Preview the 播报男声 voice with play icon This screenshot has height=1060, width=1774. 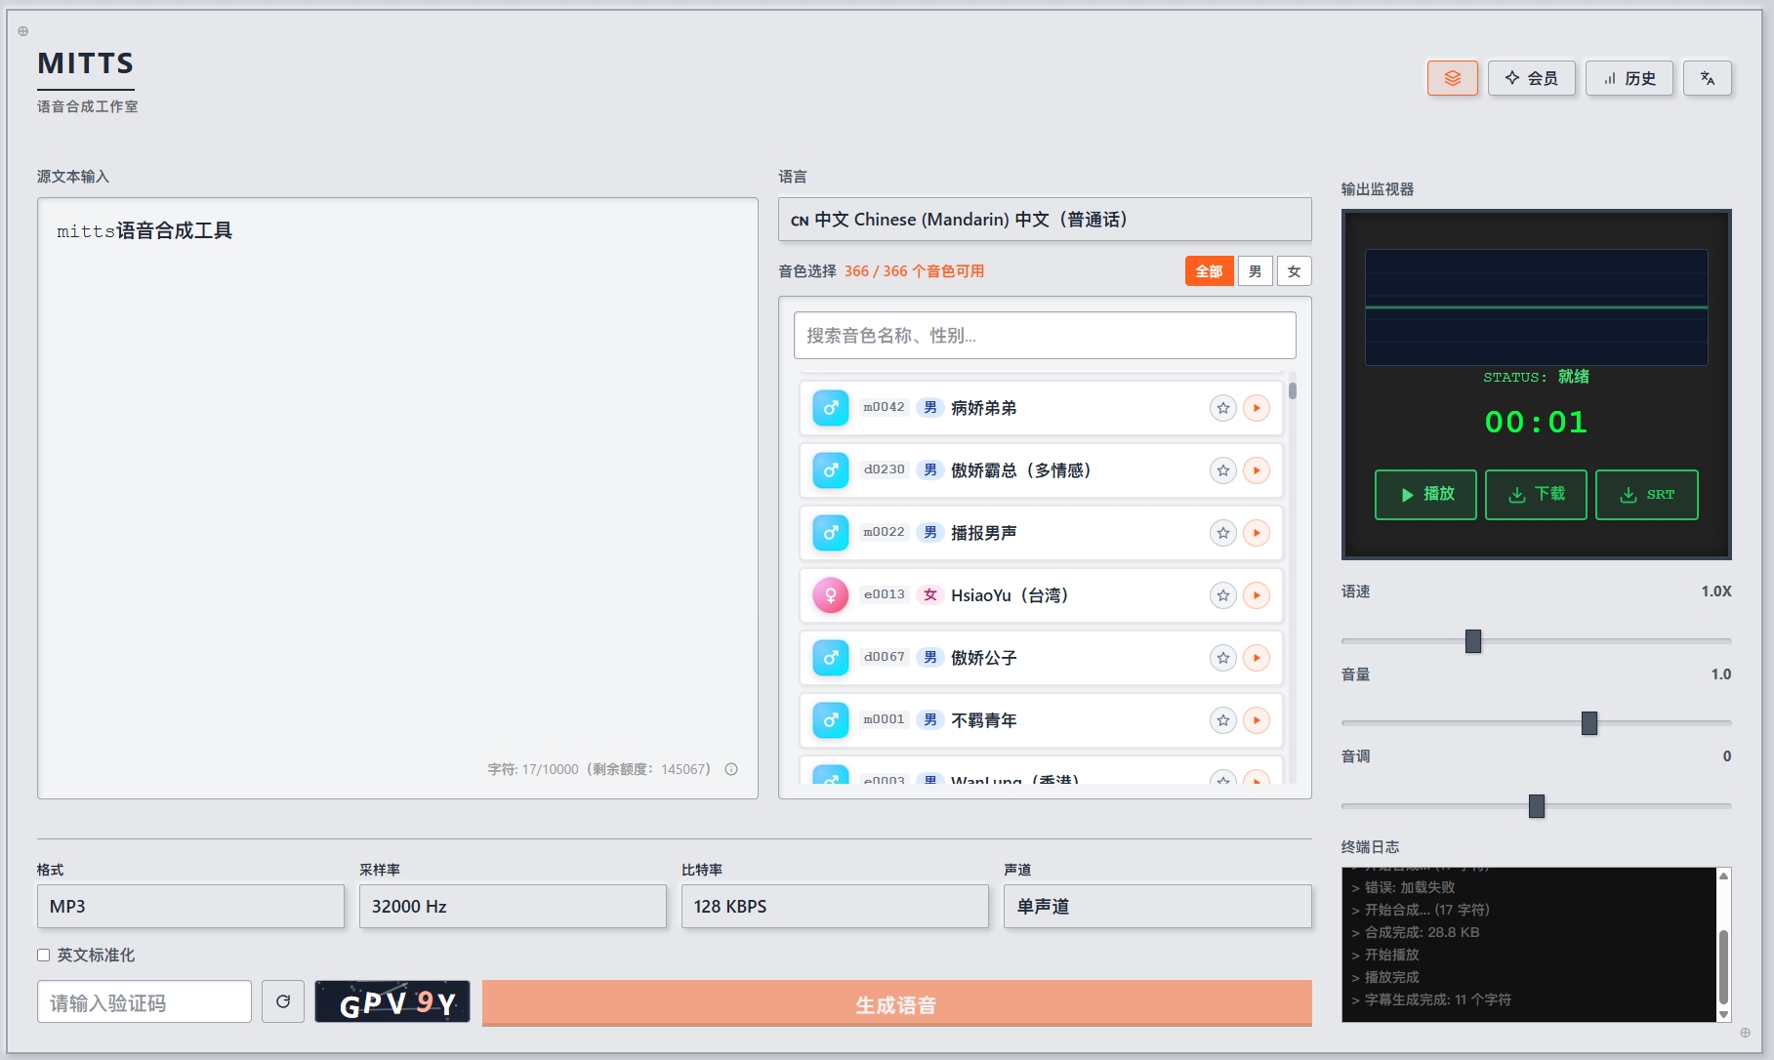[x=1257, y=533]
